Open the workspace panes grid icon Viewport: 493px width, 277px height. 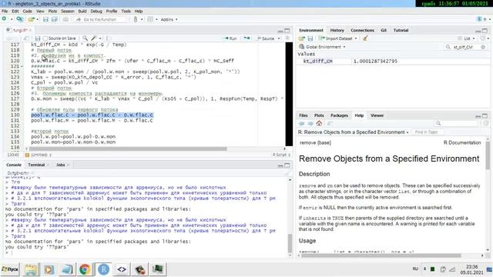(150, 19)
